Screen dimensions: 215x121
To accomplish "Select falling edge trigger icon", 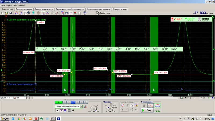I will click(x=132, y=105).
